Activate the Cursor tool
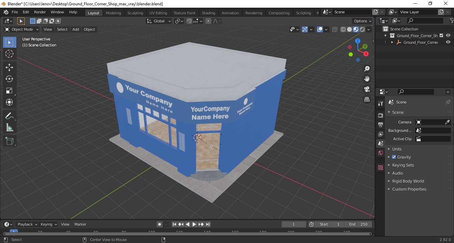The height and width of the screenshot is (243, 454). coord(9,54)
